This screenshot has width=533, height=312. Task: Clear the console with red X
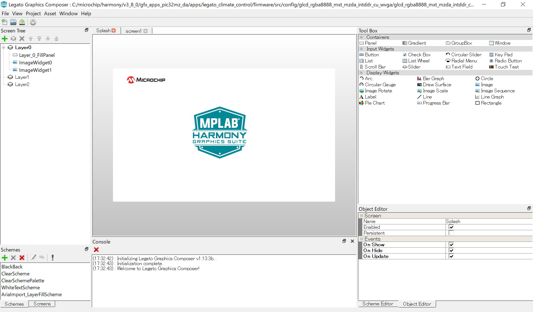pos(96,250)
